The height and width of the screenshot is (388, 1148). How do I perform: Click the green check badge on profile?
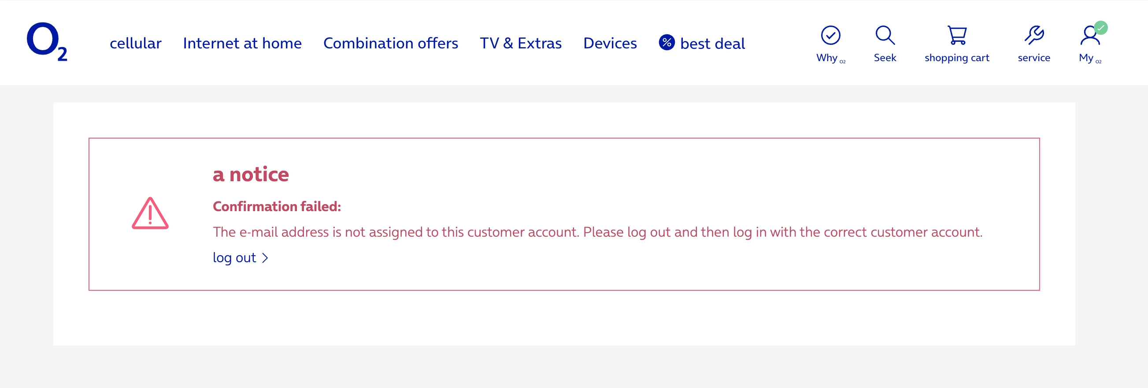[1101, 28]
